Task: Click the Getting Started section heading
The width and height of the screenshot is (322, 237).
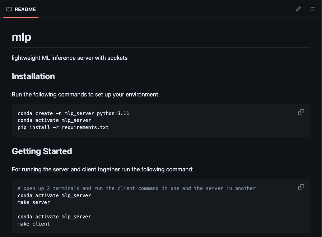Action: tap(42, 151)
